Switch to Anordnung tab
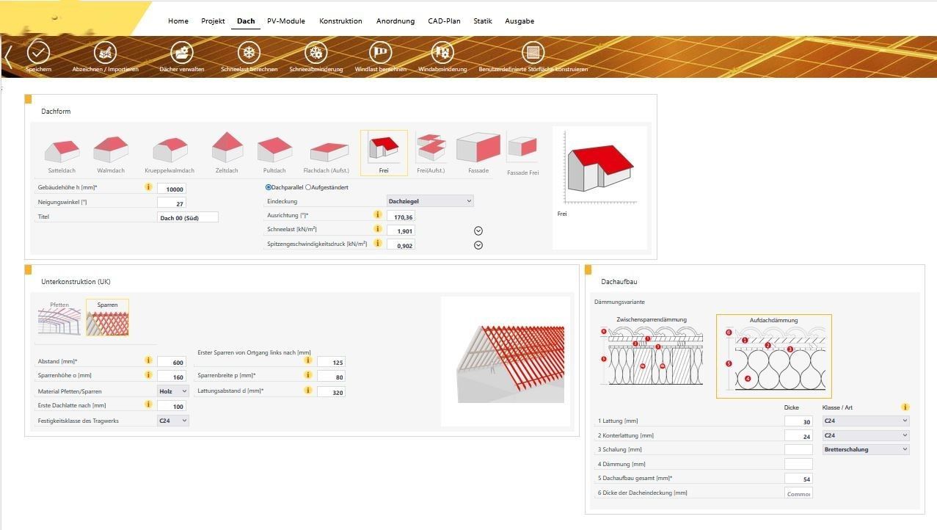 (395, 21)
